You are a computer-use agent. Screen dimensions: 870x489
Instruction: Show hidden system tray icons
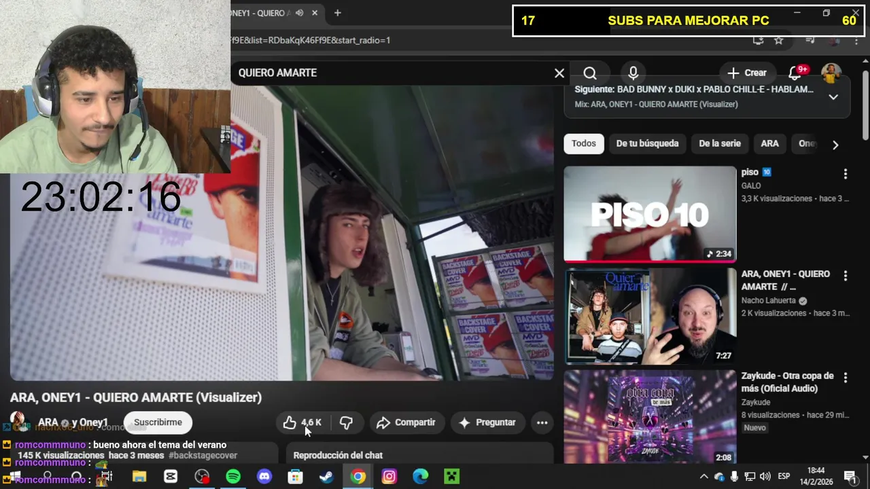point(703,477)
